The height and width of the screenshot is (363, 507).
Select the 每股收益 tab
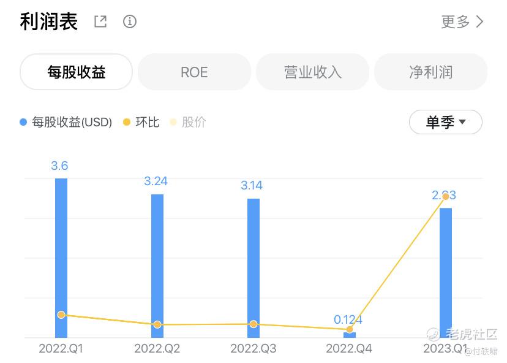[x=77, y=72]
